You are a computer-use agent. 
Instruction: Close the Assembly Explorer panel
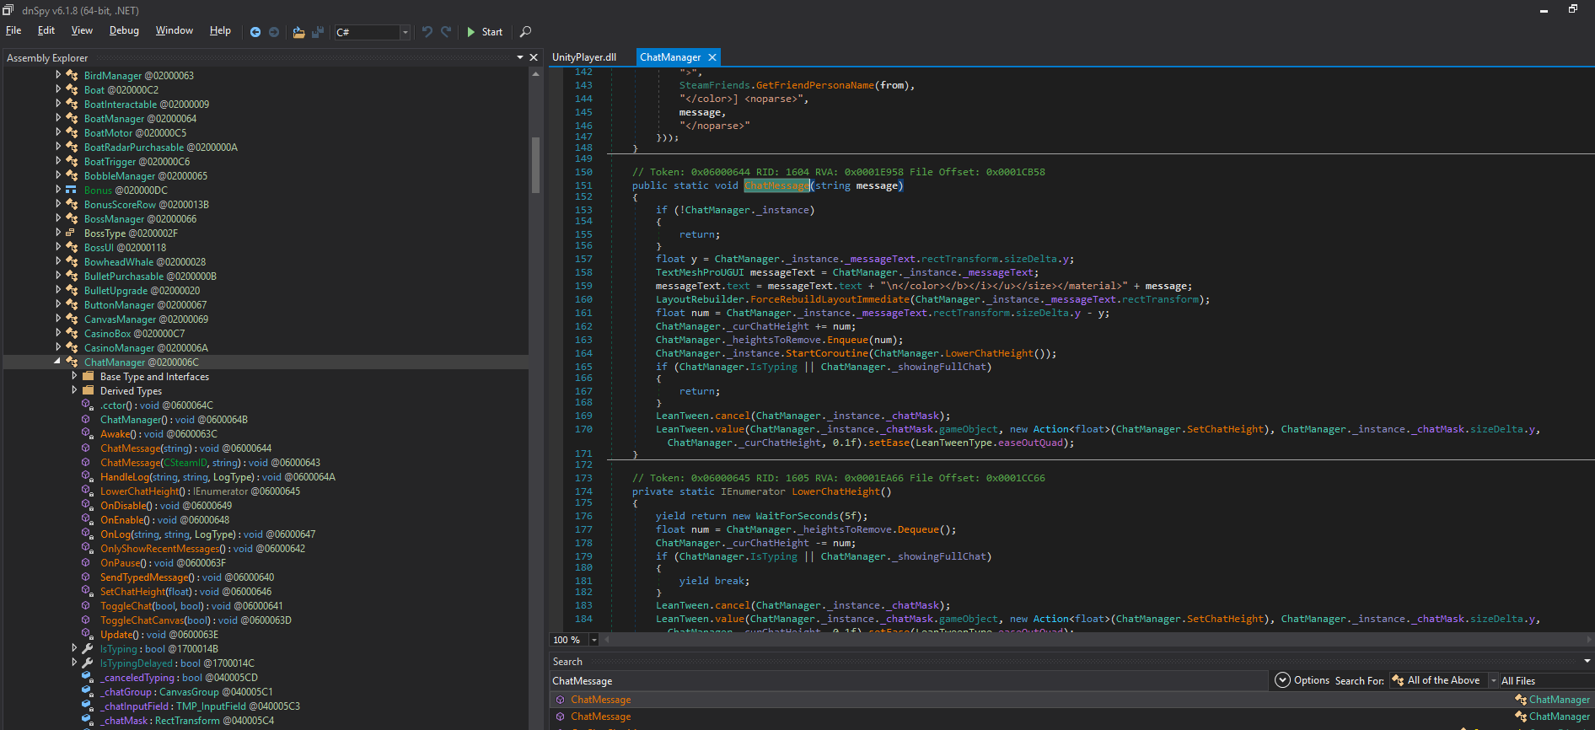(x=533, y=57)
